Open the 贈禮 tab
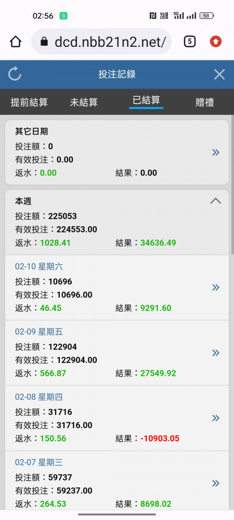This screenshot has width=234, height=520. point(204,102)
